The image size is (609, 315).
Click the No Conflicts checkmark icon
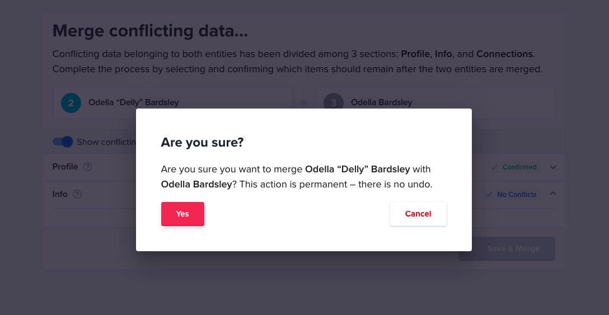(x=489, y=194)
